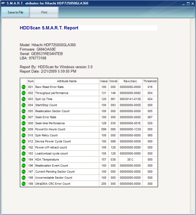Click the Threshold column header
The height and width of the screenshot is (215, 196).
pos(150,81)
